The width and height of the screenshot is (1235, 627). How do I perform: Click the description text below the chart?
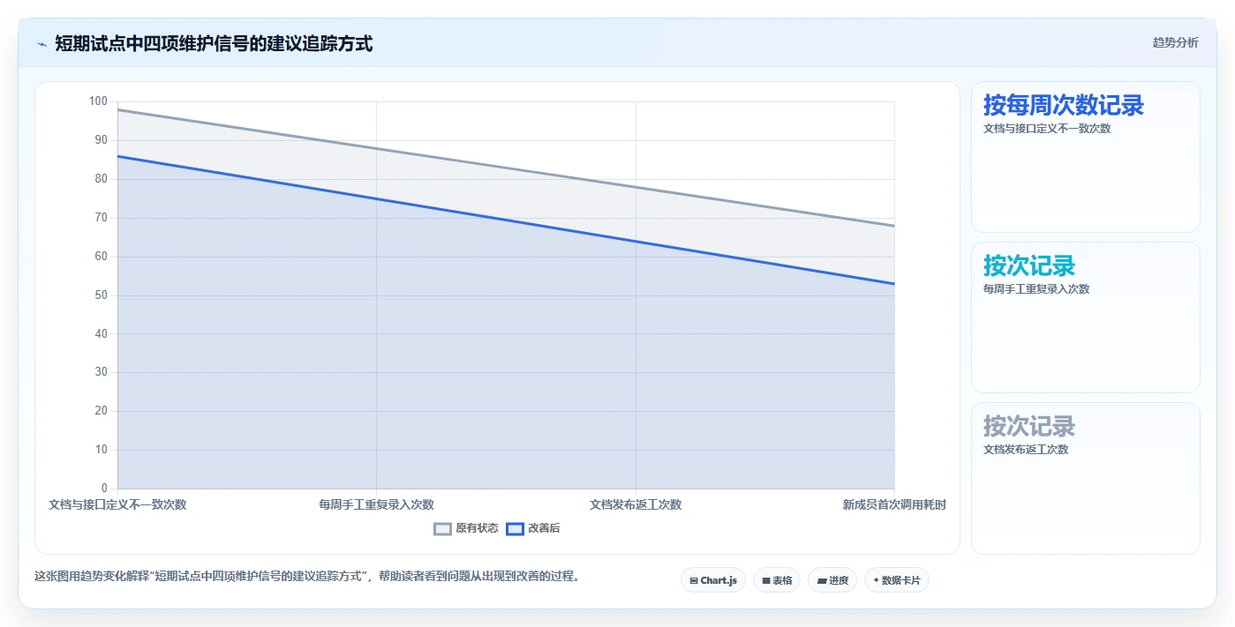click(x=306, y=577)
